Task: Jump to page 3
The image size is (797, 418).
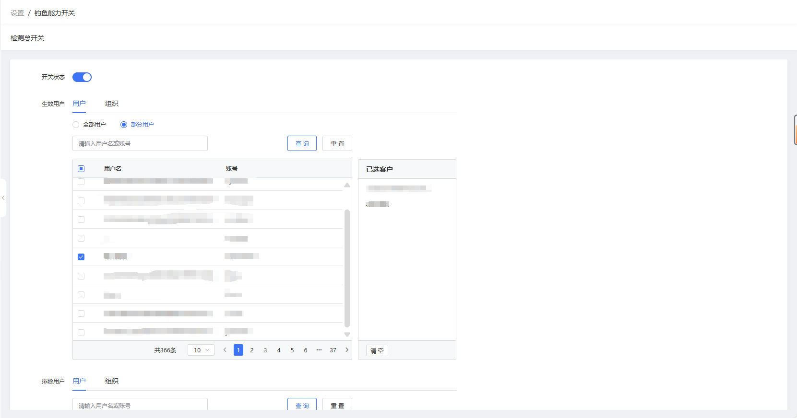Action: (x=265, y=350)
